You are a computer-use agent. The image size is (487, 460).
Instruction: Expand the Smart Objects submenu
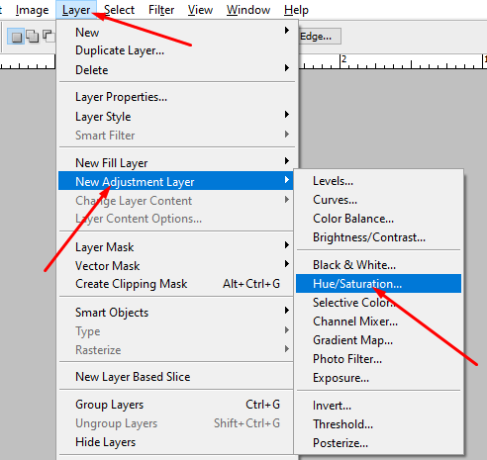(x=176, y=313)
